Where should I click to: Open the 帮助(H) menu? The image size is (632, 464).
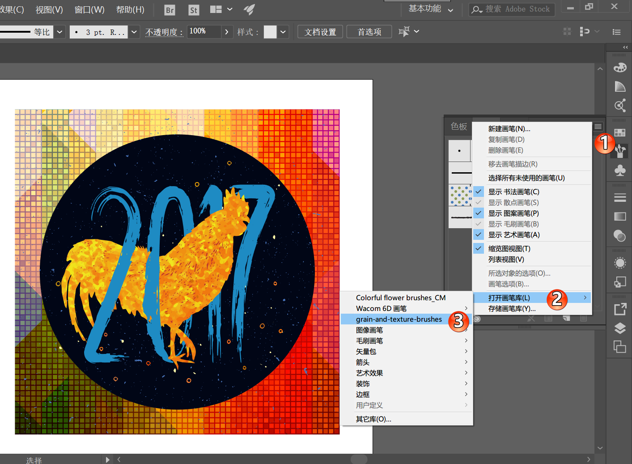tap(130, 9)
